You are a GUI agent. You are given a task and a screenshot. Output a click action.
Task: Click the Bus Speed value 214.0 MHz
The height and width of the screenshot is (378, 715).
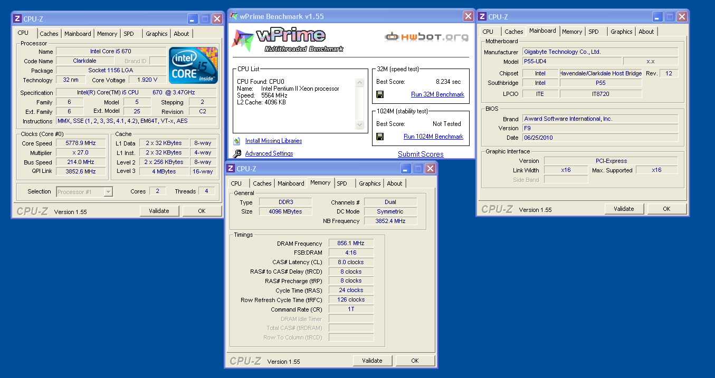[x=81, y=162]
